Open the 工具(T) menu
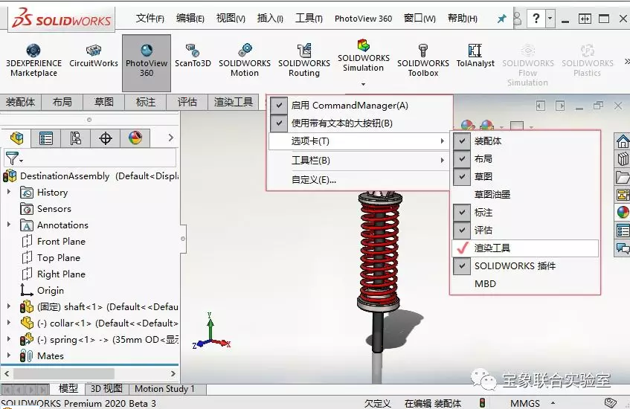The height and width of the screenshot is (409, 630). click(309, 18)
